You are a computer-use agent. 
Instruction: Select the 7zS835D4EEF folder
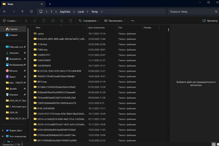point(42,60)
